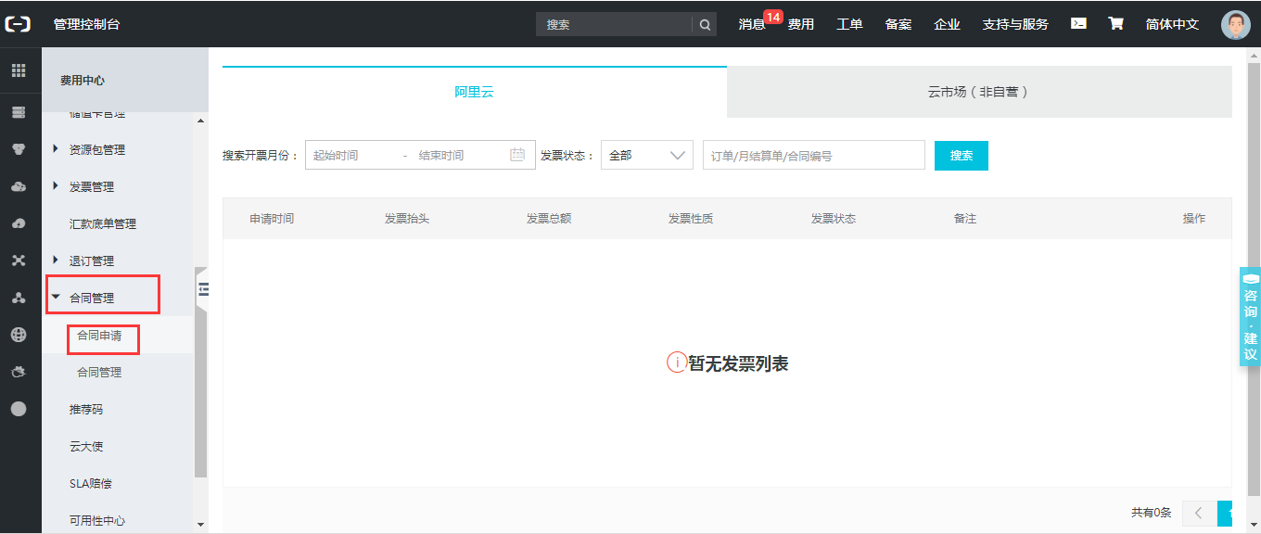The image size is (1261, 534).
Task: Open 备案 top menu
Action: [898, 25]
